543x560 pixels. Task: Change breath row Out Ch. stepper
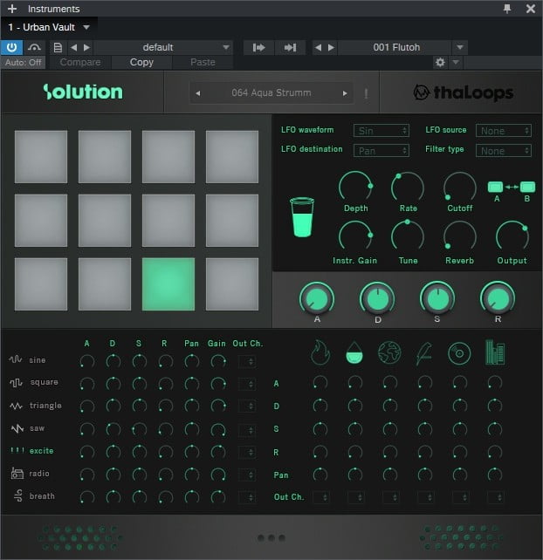[247, 497]
